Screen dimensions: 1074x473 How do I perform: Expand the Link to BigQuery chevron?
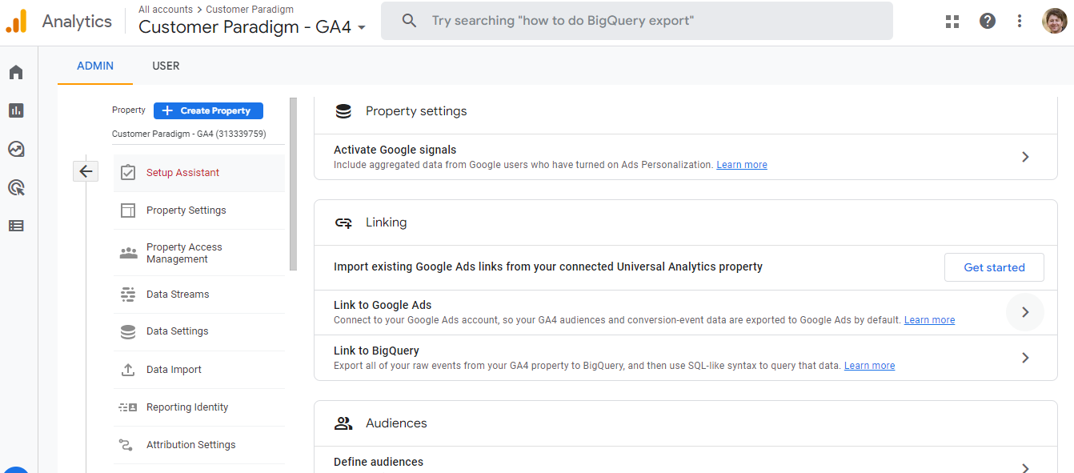[1025, 358]
